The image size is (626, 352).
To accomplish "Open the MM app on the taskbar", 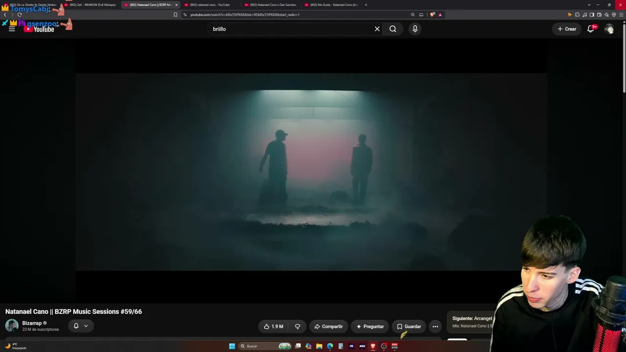I will click(362, 346).
